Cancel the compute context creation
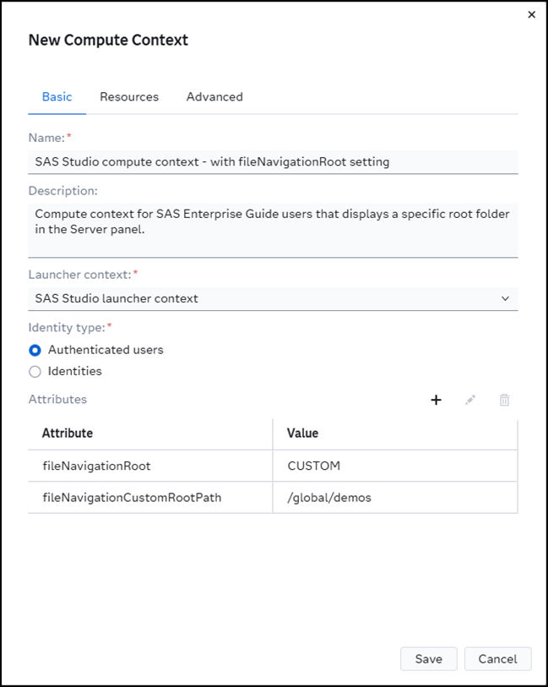This screenshot has width=548, height=687. pyautogui.click(x=497, y=659)
